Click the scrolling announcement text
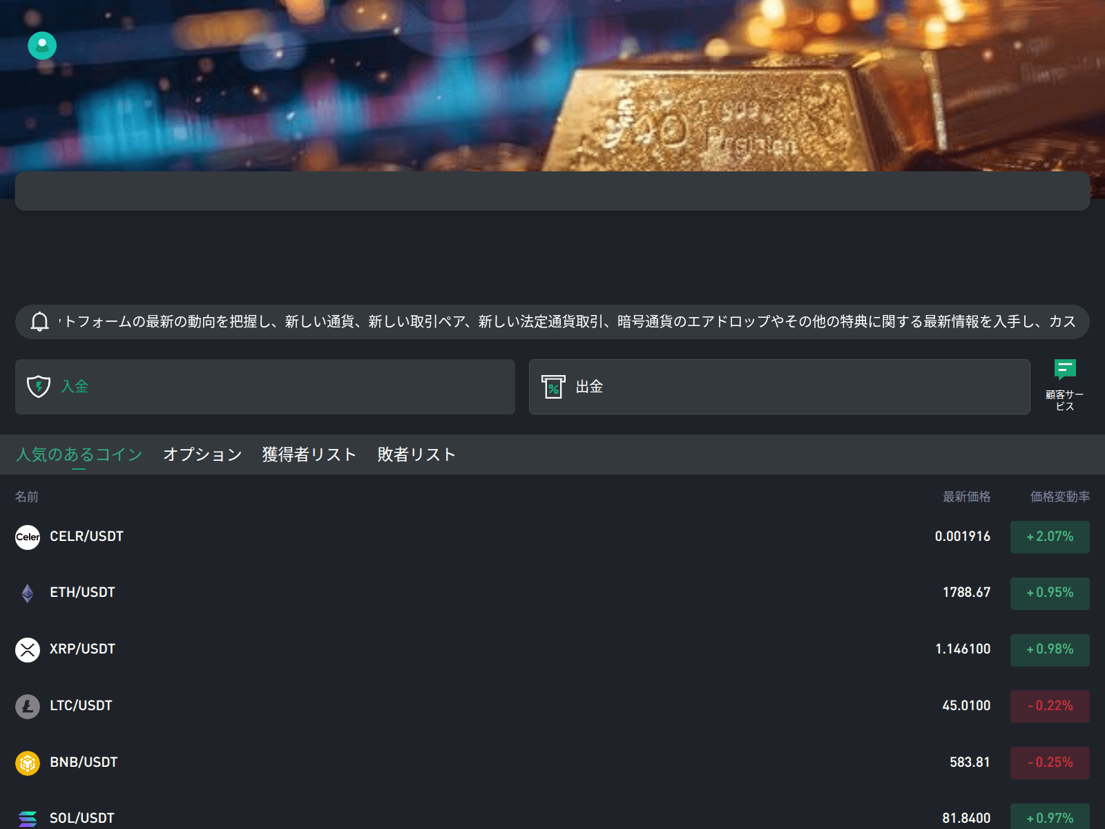The width and height of the screenshot is (1105, 829). tap(566, 322)
